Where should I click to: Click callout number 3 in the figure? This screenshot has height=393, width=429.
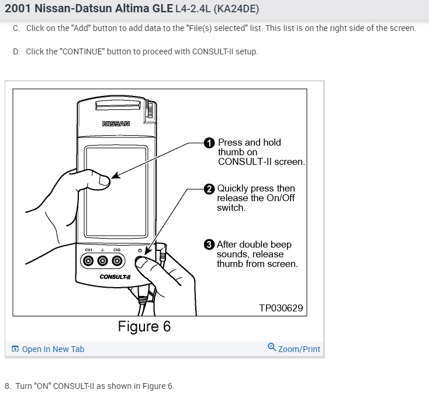(x=209, y=244)
